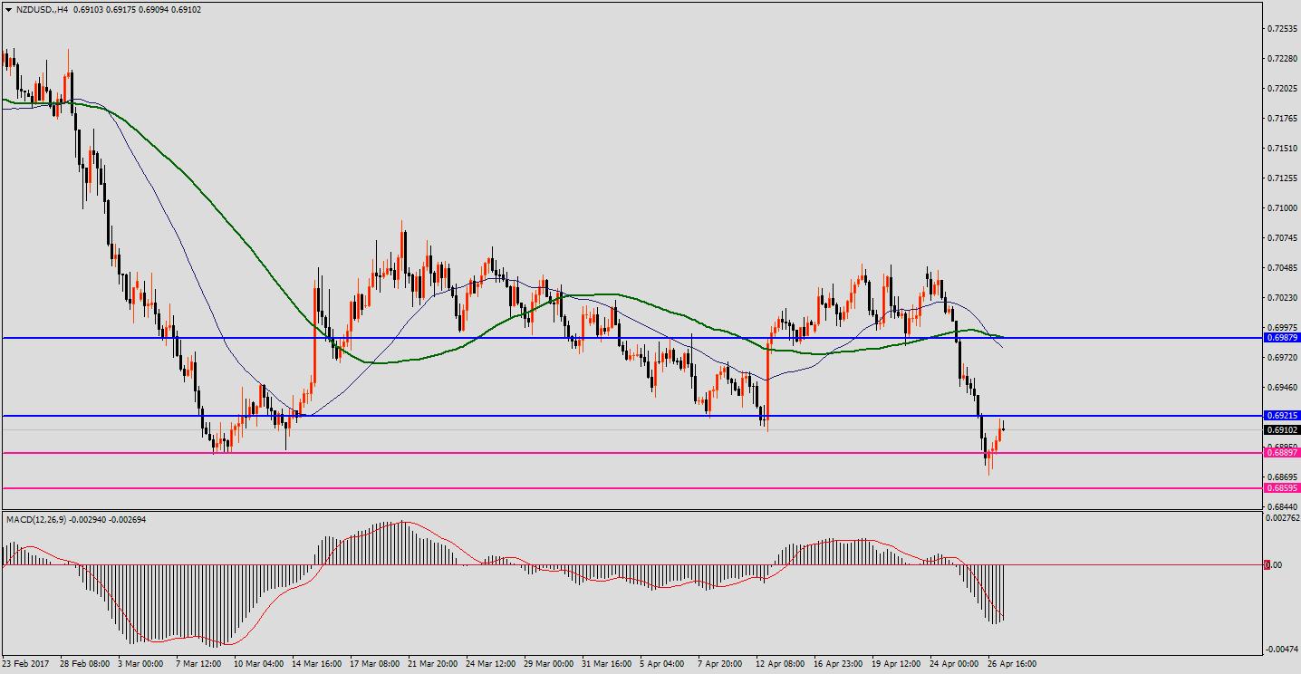Click the 0.71000 price scale label
1301x674 pixels.
click(x=1283, y=208)
